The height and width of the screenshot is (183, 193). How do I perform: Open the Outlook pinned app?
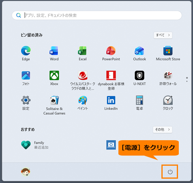[139, 53]
